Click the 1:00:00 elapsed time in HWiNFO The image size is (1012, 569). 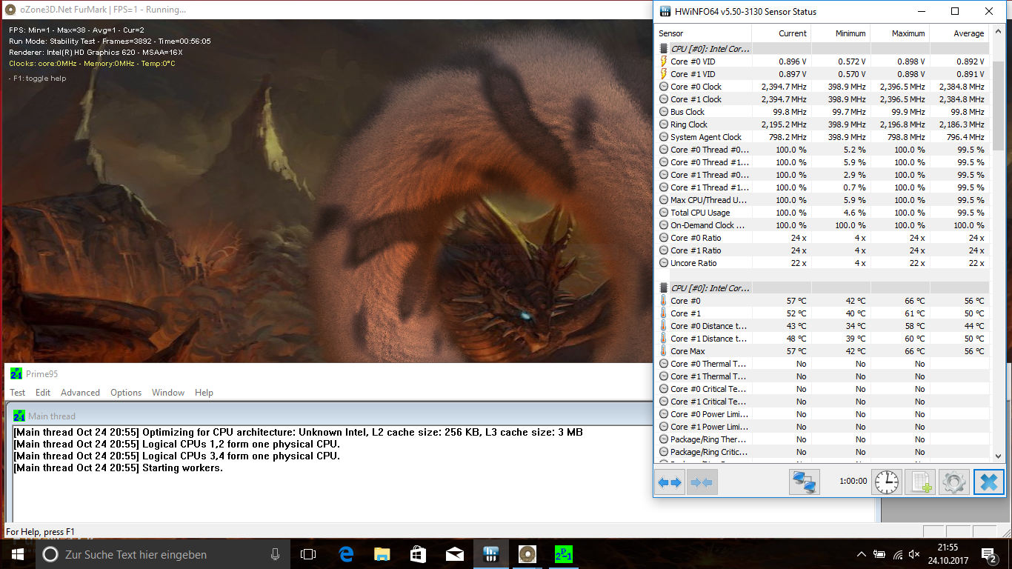(853, 482)
